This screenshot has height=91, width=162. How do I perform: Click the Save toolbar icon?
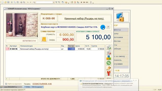click(x=8, y=2)
